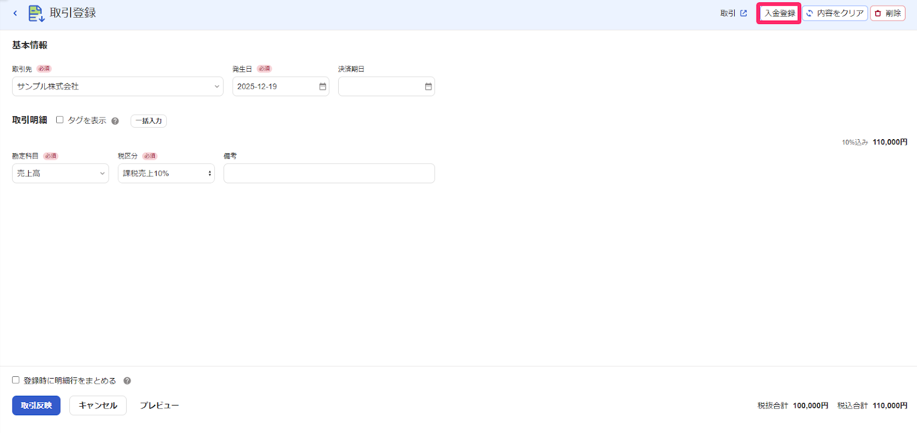Click the 一括入力 button
The width and height of the screenshot is (917, 433).
coord(148,121)
